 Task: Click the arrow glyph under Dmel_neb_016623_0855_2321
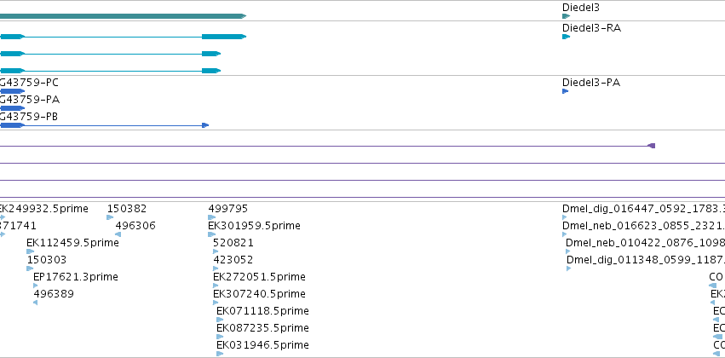coord(565,234)
